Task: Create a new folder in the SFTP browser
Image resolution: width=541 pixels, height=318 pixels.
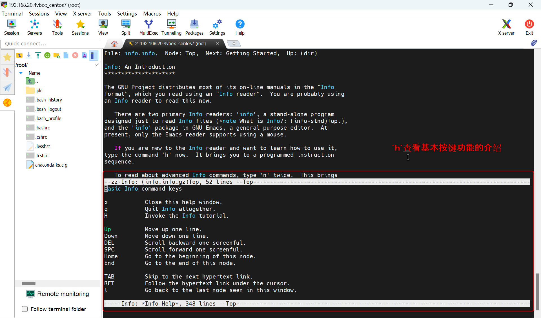Action: (x=57, y=56)
